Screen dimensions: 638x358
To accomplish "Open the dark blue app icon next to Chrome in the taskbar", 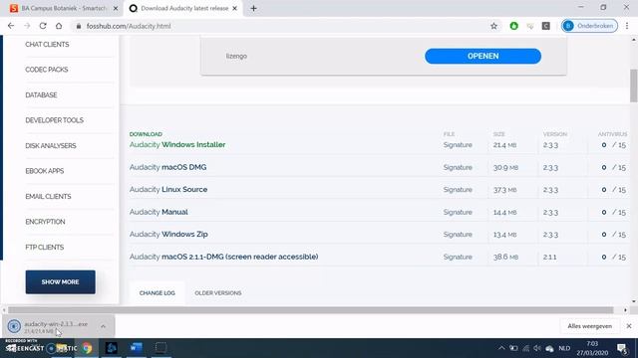I will click(112, 348).
